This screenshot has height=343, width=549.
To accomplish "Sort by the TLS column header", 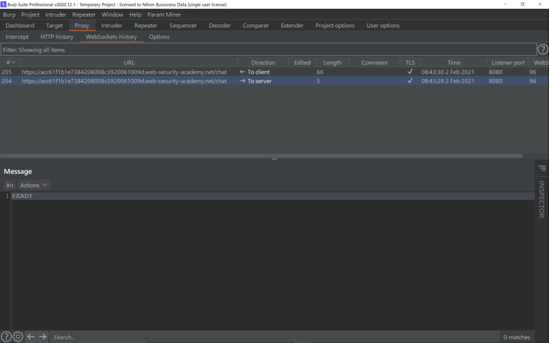I will pyautogui.click(x=410, y=63).
